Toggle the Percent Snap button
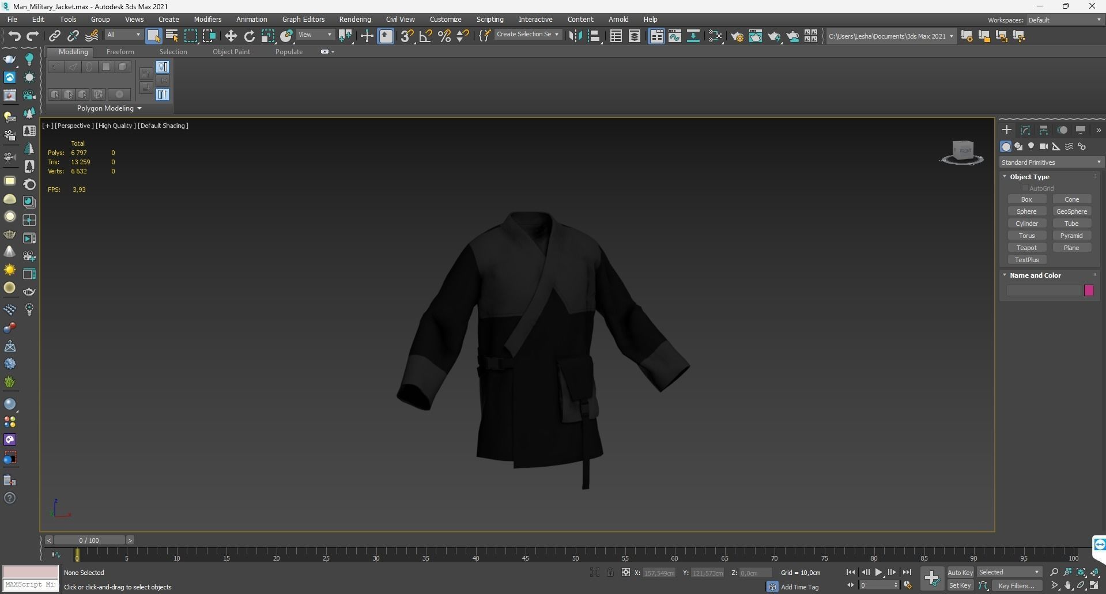This screenshot has width=1106, height=594. coord(444,36)
